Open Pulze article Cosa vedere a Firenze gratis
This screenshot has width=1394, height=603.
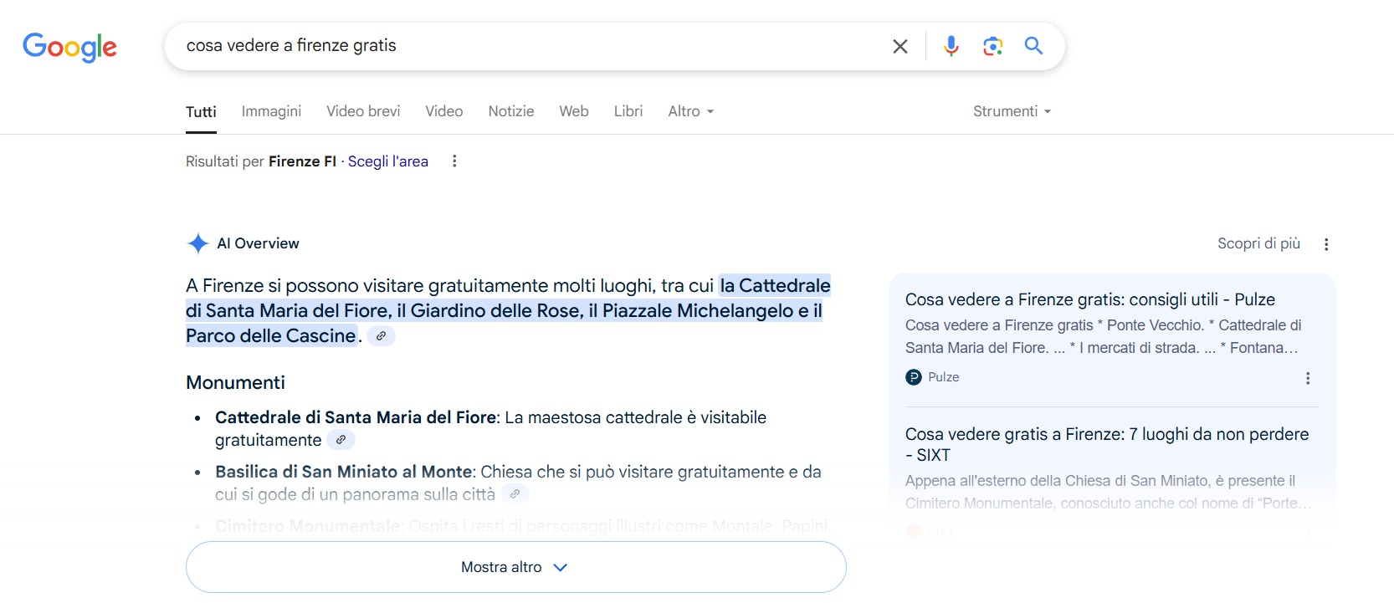tap(1090, 299)
